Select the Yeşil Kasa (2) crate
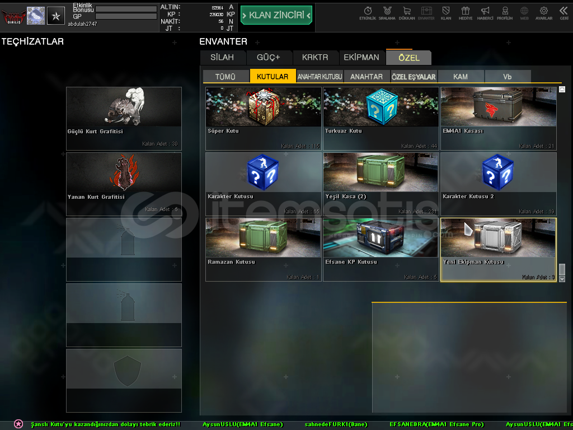573x430 pixels. pyautogui.click(x=381, y=184)
